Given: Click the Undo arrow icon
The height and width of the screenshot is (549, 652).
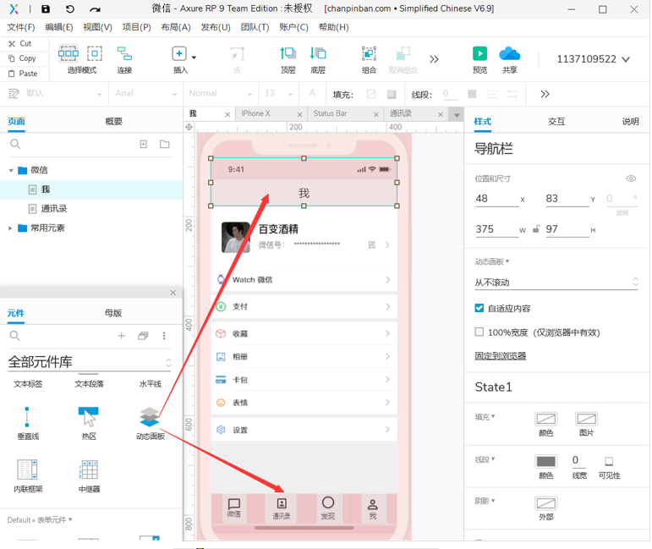Looking at the screenshot, I should pos(70,9).
